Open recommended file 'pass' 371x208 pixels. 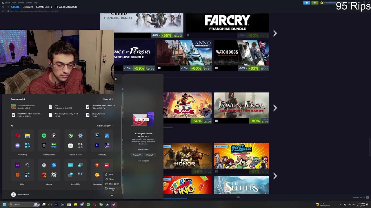click(61, 107)
